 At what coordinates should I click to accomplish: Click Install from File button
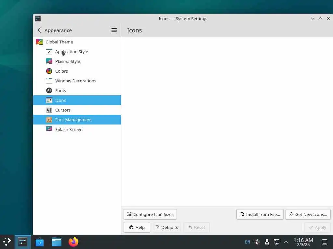260,215
